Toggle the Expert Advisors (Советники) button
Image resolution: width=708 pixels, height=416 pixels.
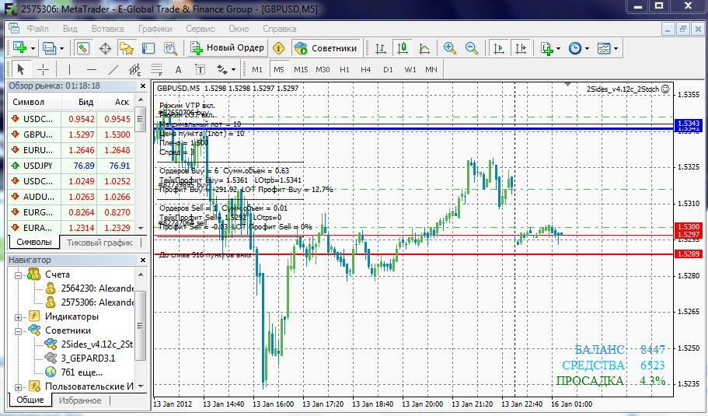[x=326, y=48]
